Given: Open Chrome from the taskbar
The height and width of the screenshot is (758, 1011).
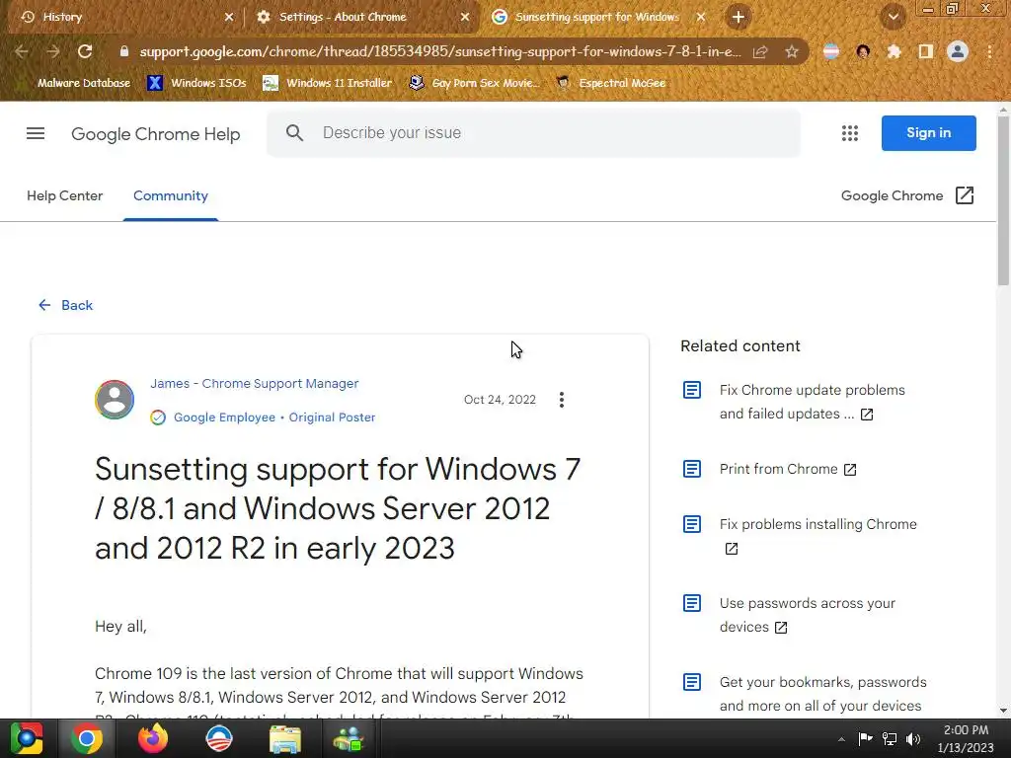Looking at the screenshot, I should pos(87,738).
